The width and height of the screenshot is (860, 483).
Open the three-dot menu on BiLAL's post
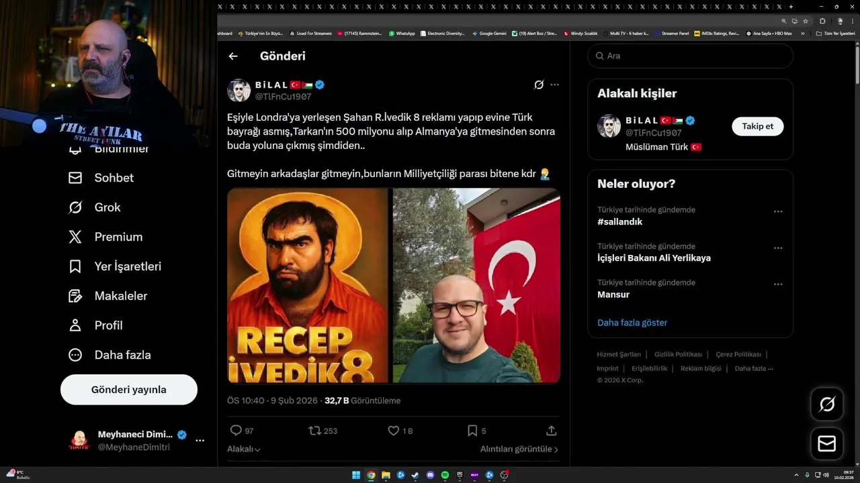[554, 85]
